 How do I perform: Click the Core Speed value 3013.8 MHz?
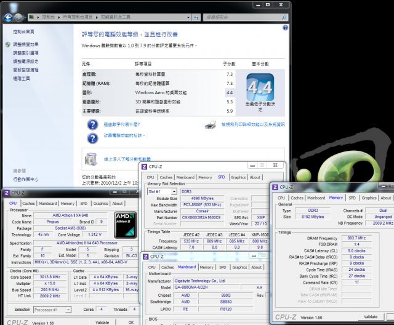point(50,277)
